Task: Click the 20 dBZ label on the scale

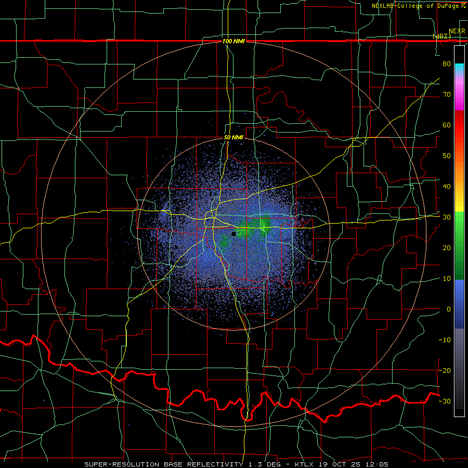Action: click(x=447, y=248)
